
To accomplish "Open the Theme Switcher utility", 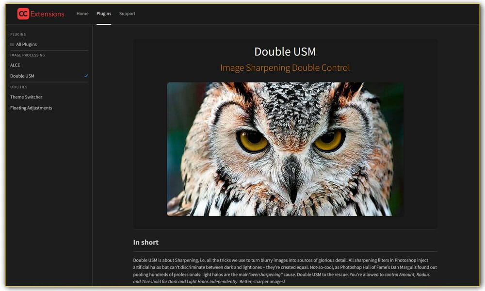I will [x=26, y=97].
